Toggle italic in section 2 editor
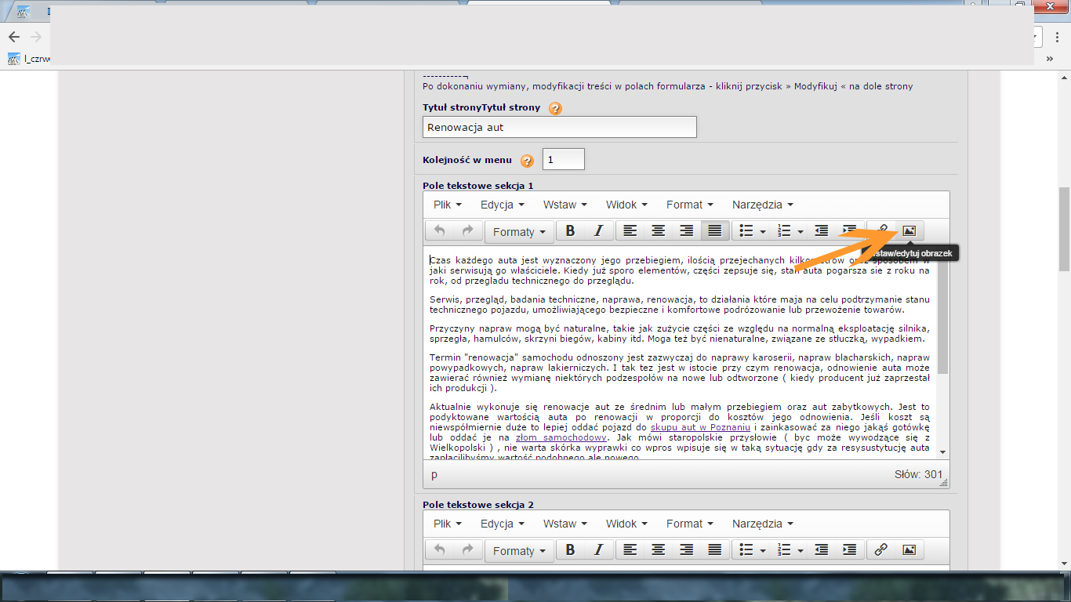This screenshot has width=1071, height=602. pyautogui.click(x=598, y=550)
